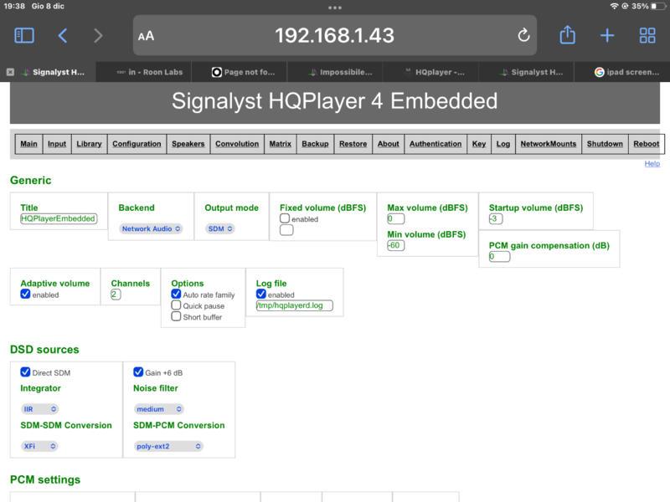The image size is (670, 502).
Task: Close the first Signalyst tab
Action: click(x=10, y=72)
